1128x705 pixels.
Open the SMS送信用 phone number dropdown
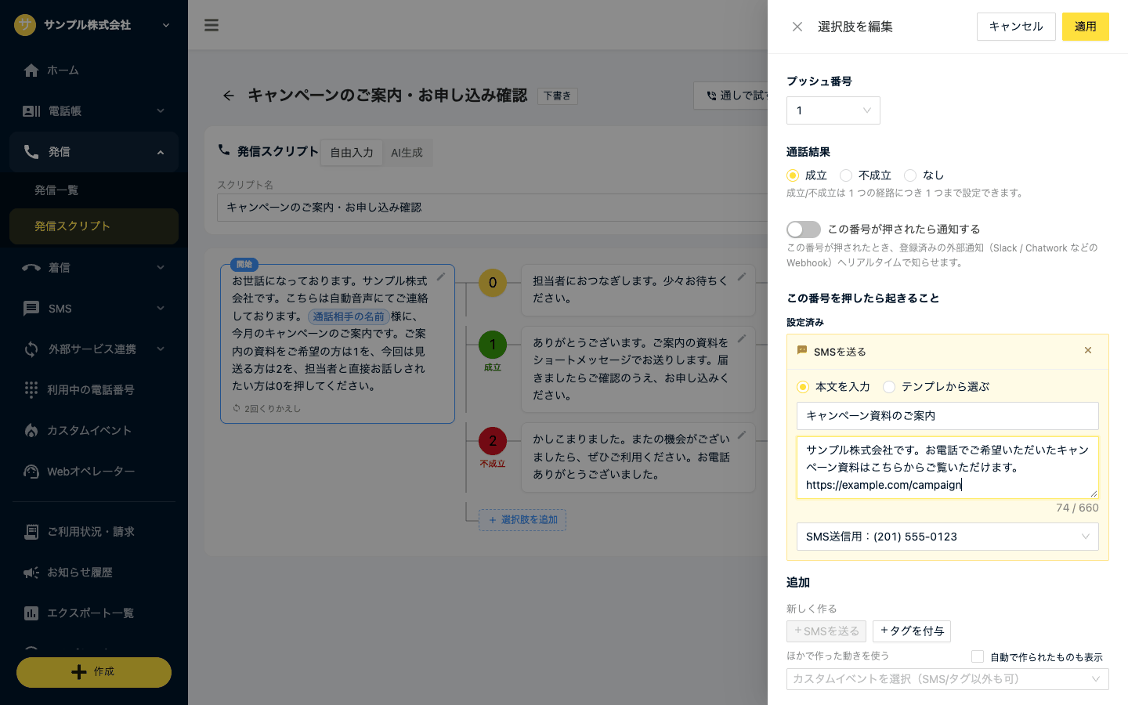(948, 537)
